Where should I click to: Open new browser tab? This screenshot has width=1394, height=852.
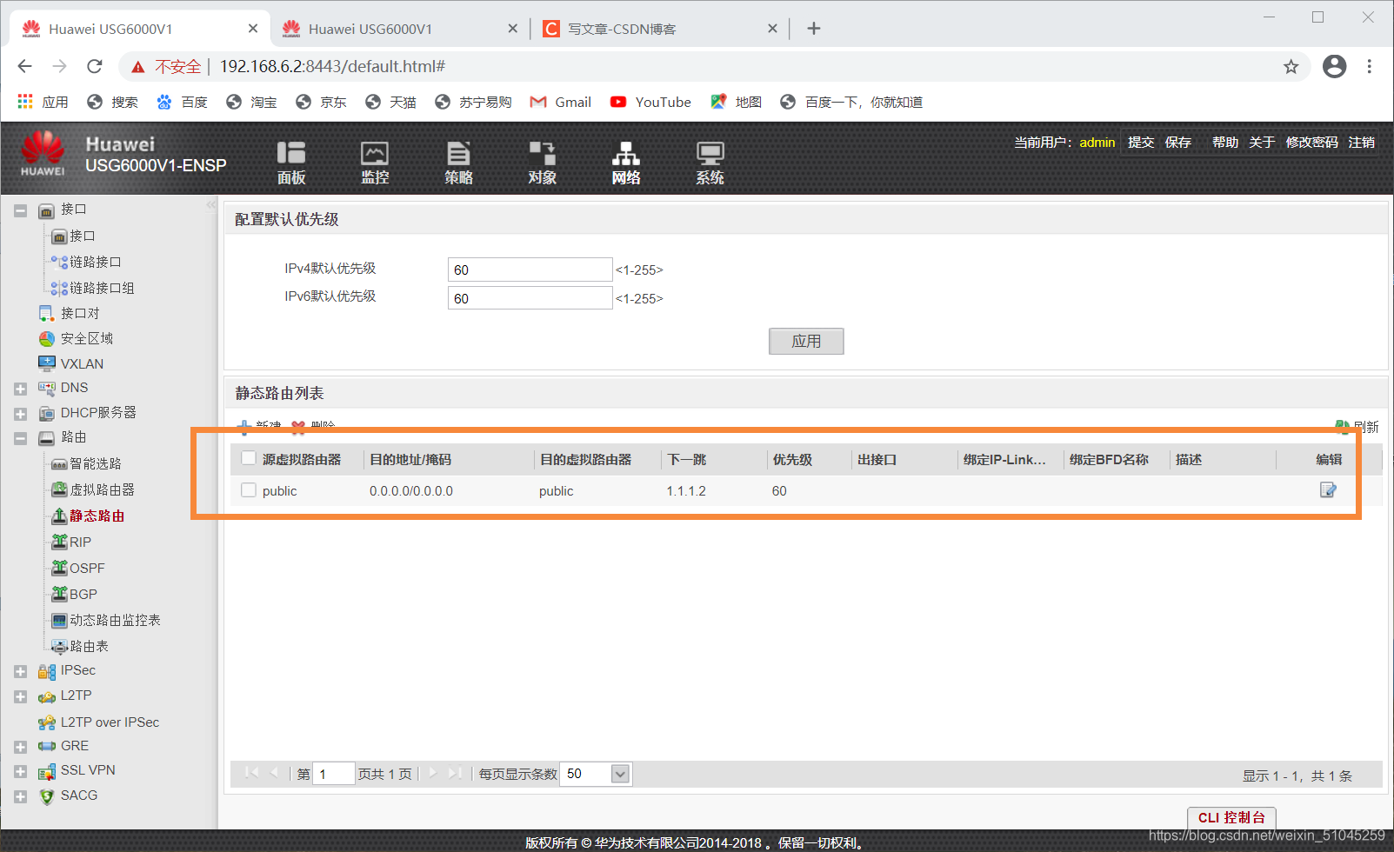pyautogui.click(x=813, y=29)
